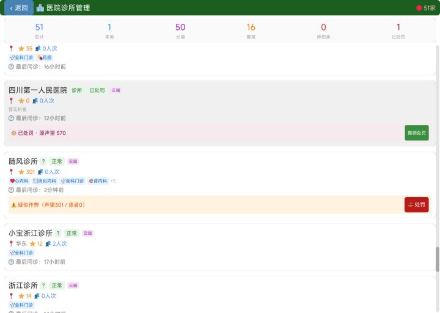
Task: Click the location pin in 随风诊所 card
Action: click(11, 172)
